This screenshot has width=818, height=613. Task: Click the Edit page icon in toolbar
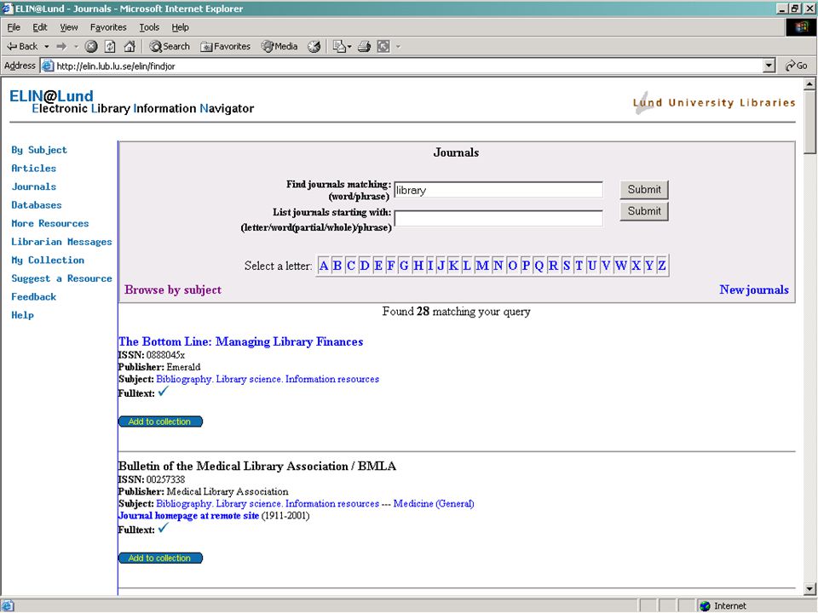point(383,46)
